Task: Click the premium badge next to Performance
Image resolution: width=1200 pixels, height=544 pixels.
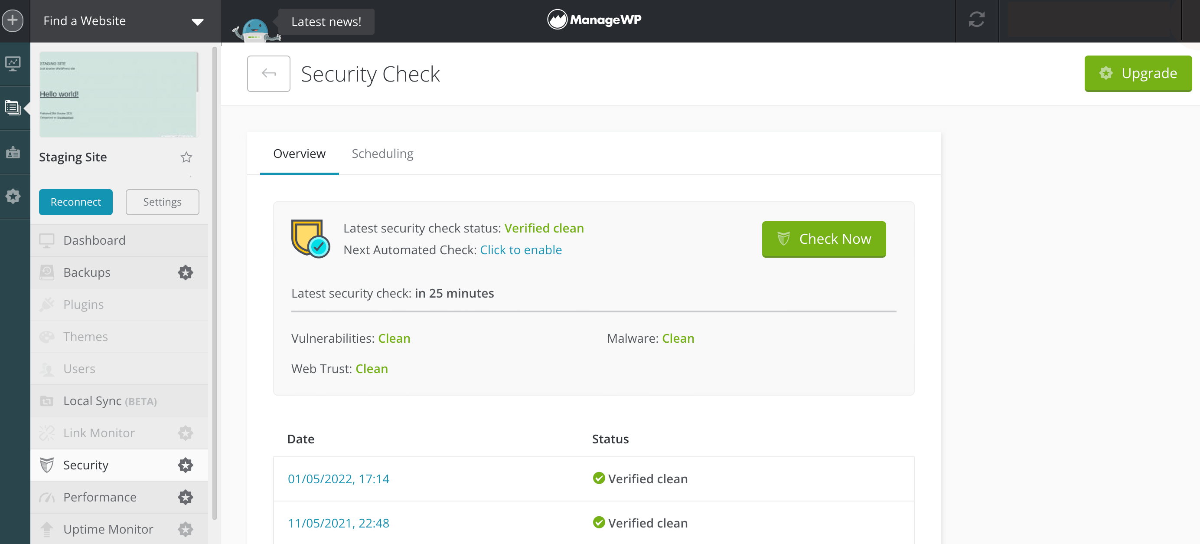Action: tap(186, 497)
